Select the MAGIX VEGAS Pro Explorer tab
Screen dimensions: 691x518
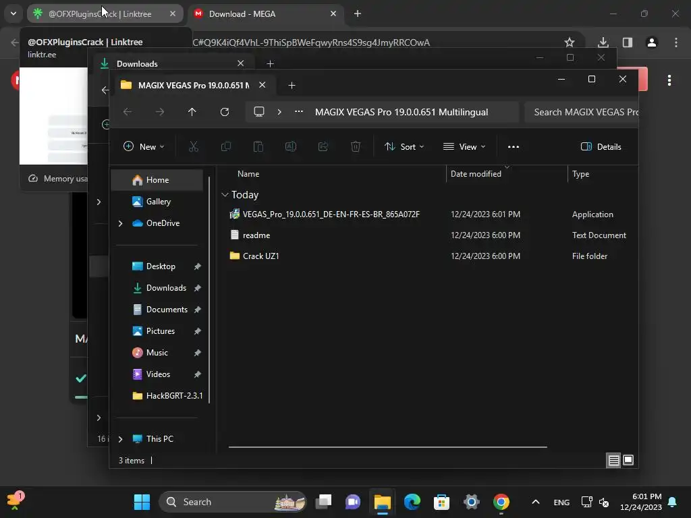click(195, 85)
